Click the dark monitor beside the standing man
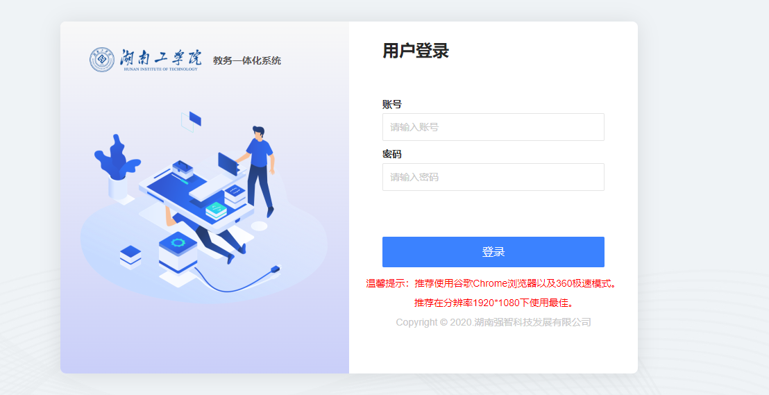Screen dimensions: 769x395 [228, 165]
